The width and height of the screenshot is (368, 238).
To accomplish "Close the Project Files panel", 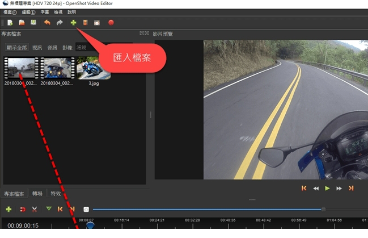I will coord(147,33).
